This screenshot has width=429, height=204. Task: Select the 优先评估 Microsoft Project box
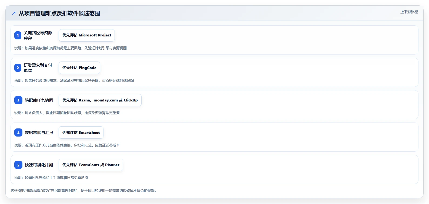87,35
